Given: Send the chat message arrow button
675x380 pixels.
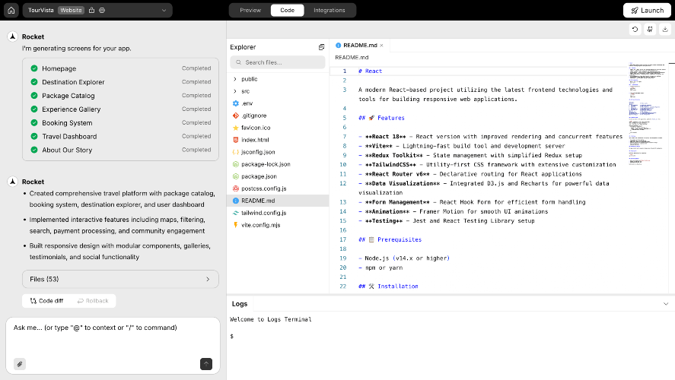Looking at the screenshot, I should (x=206, y=364).
